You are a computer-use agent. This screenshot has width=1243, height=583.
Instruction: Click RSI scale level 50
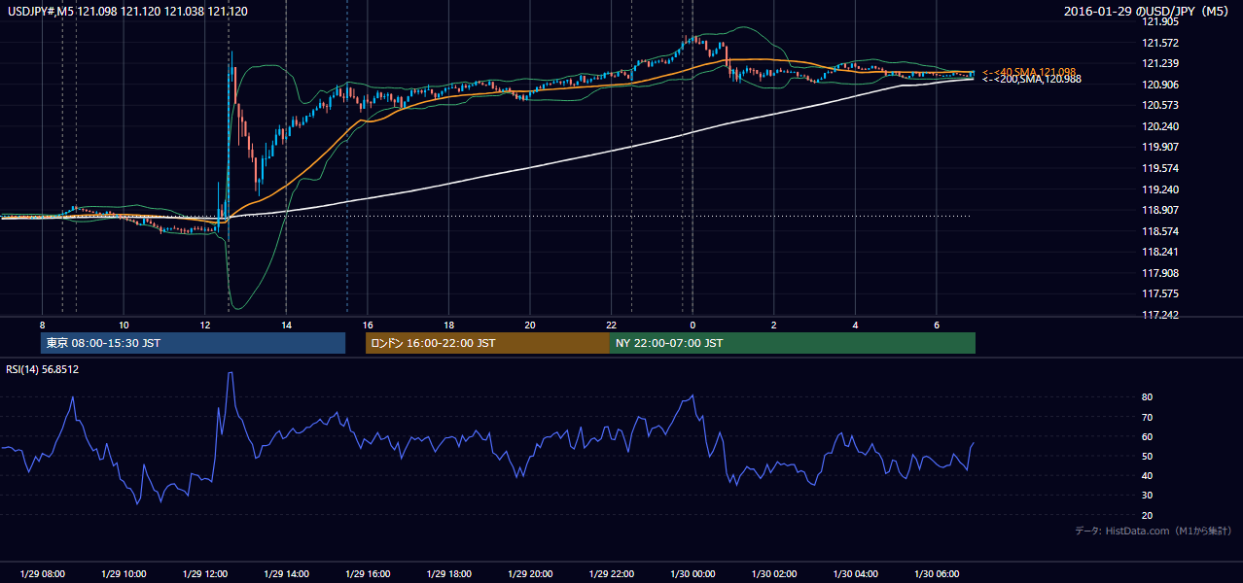click(1148, 456)
